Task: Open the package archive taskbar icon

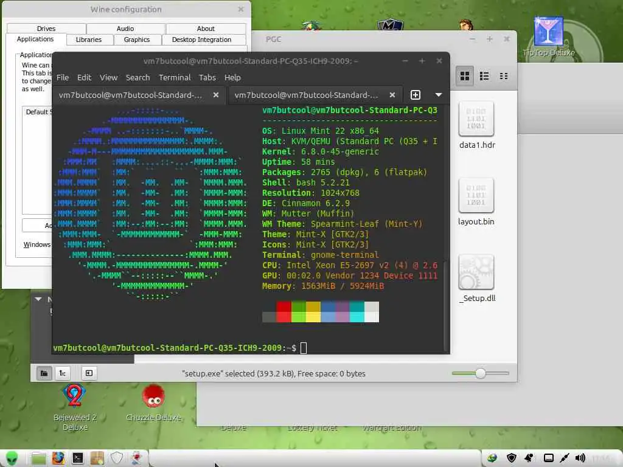Action: pos(97,458)
